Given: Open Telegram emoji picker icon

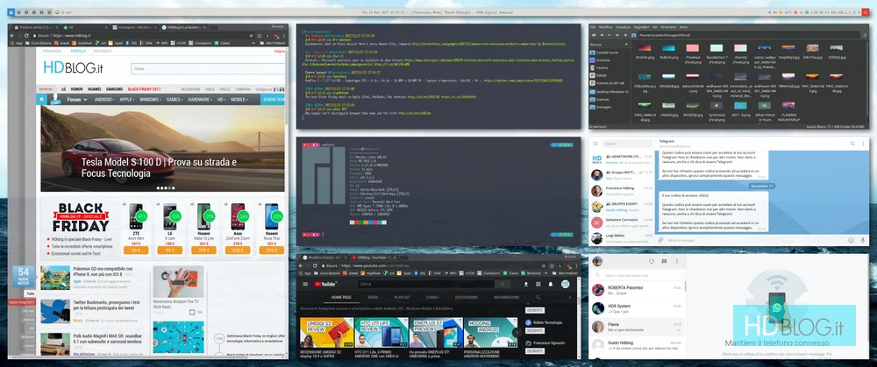Looking at the screenshot, I should pyautogui.click(x=852, y=240).
